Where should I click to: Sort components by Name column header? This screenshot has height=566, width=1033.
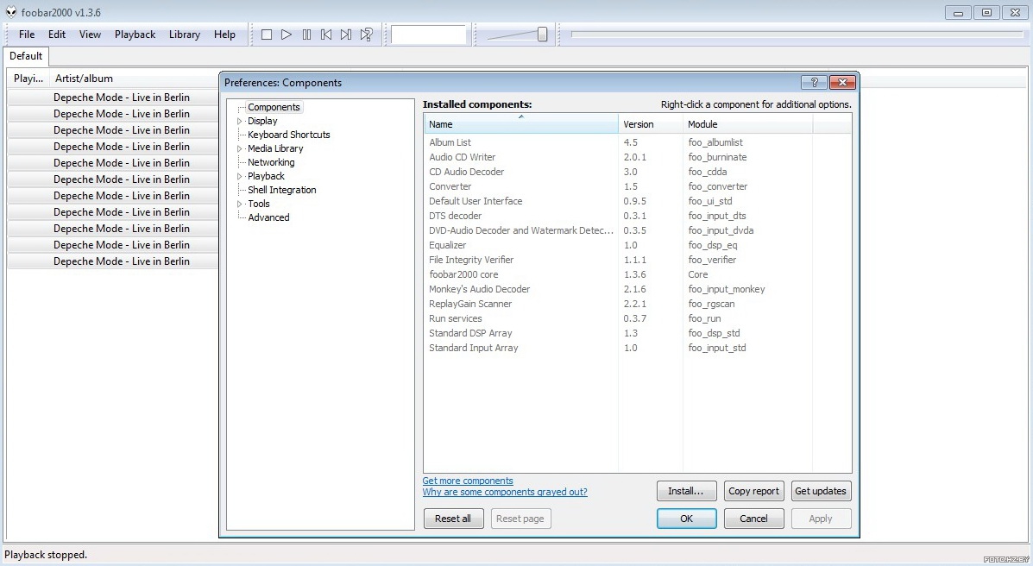[x=521, y=124]
